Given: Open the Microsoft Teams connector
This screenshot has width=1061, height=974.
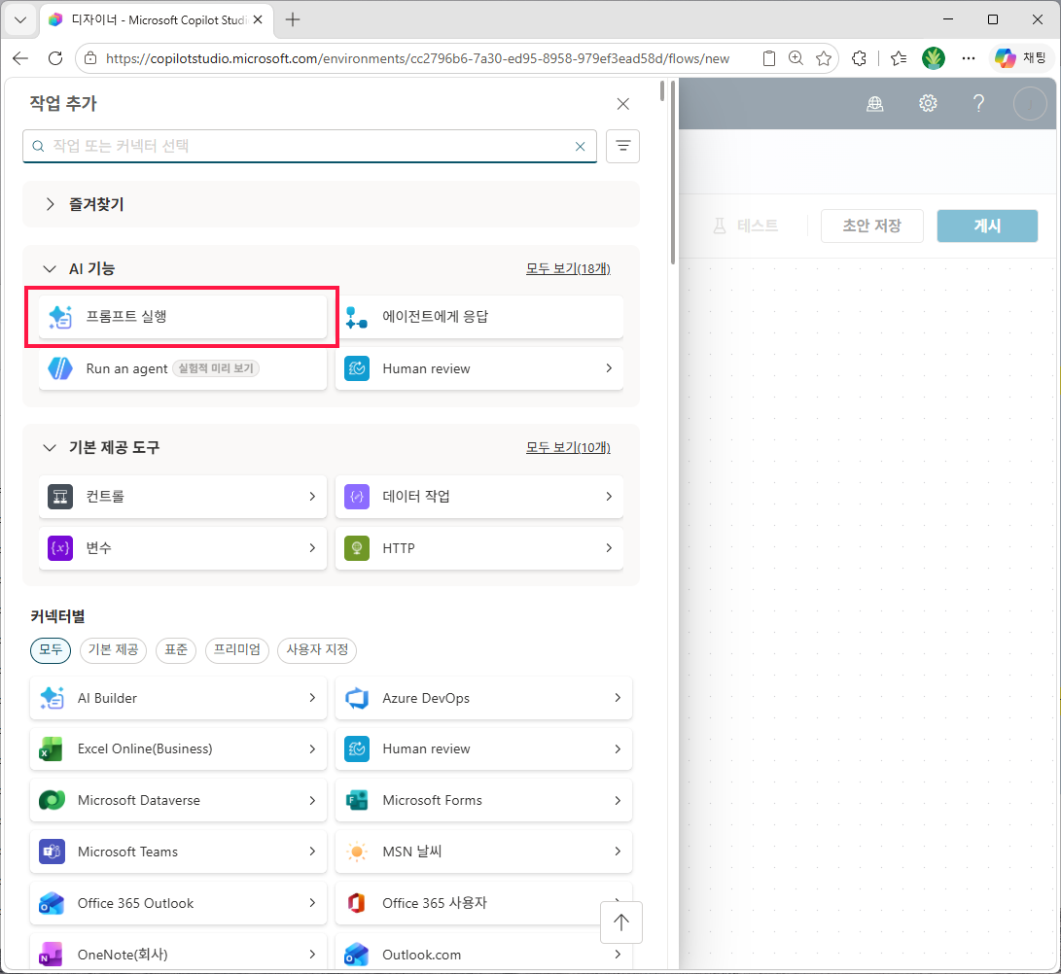Looking at the screenshot, I should coord(179,852).
